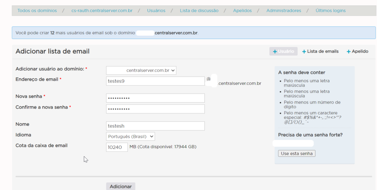The width and height of the screenshot is (377, 190).
Task: Click the plus icon beside Apelido
Action: (348, 52)
